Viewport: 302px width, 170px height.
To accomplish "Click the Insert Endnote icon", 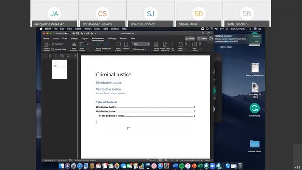I will click(82, 45).
